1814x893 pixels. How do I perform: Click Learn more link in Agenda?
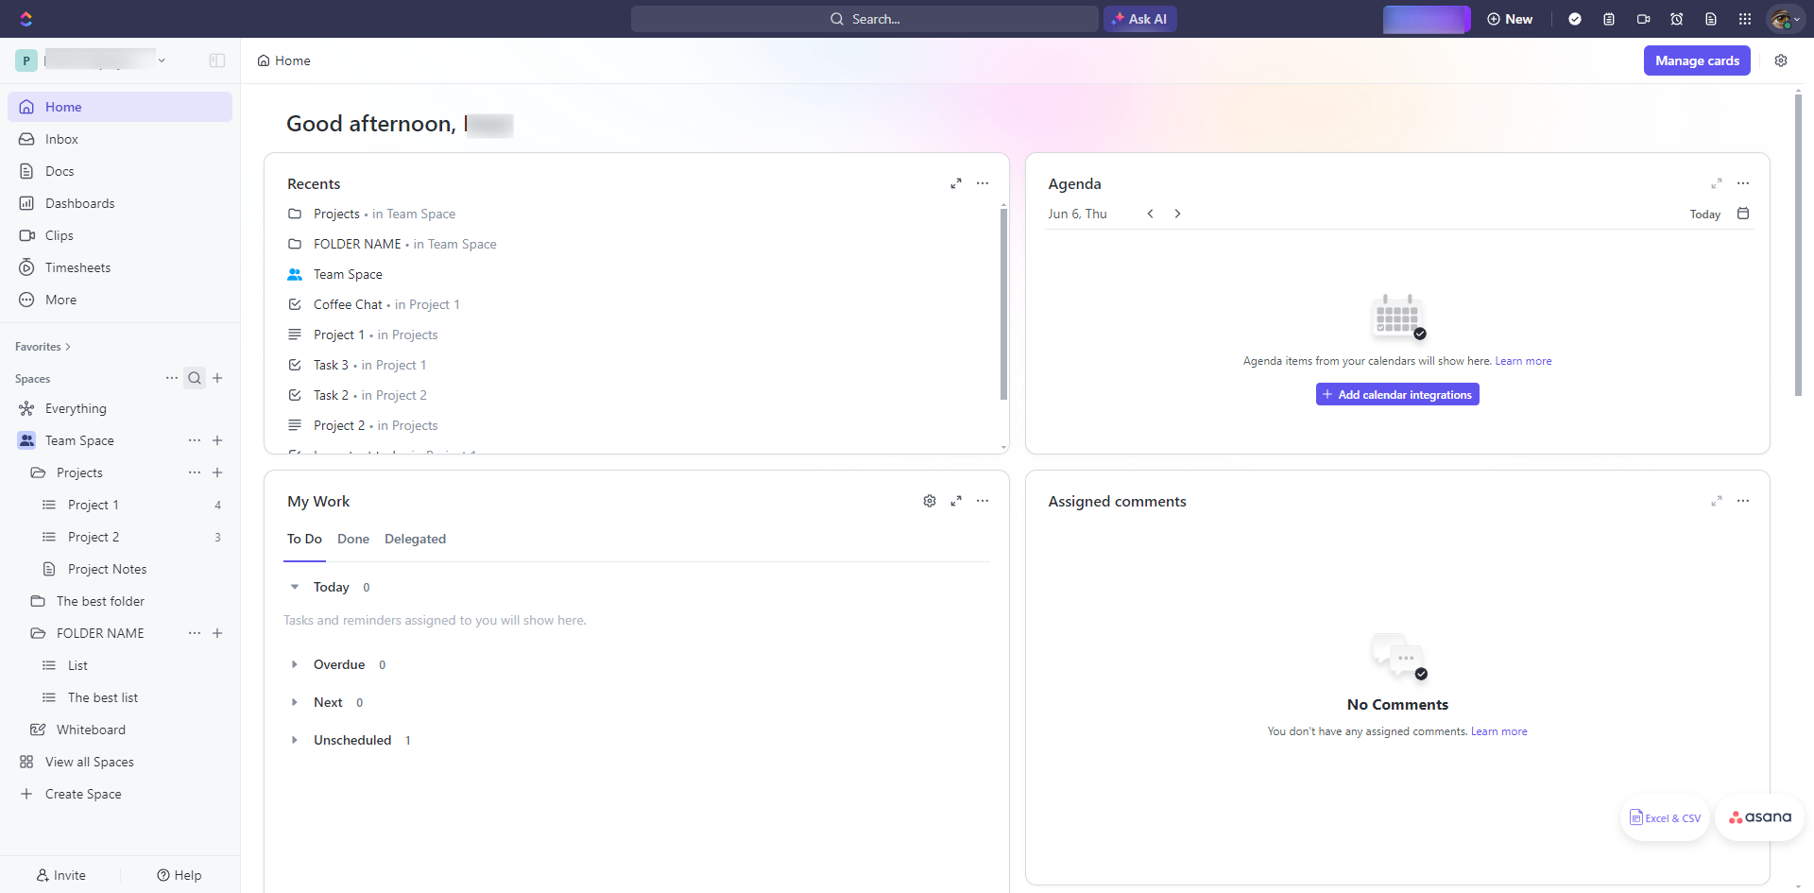(x=1523, y=361)
